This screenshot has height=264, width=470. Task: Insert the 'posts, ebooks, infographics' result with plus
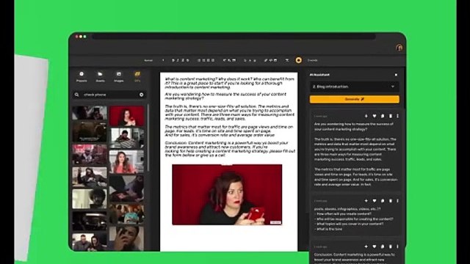[366, 201]
